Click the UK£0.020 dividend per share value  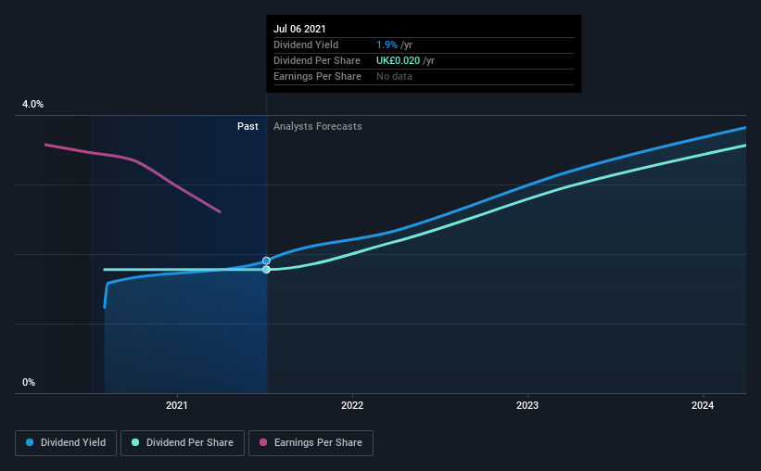coord(398,60)
